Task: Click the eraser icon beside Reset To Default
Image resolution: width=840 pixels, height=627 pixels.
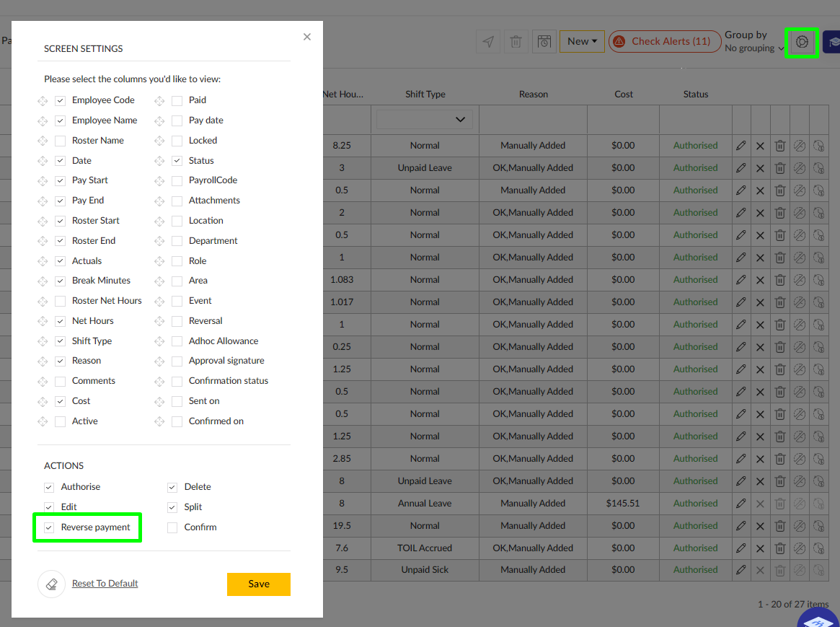Action: [51, 583]
